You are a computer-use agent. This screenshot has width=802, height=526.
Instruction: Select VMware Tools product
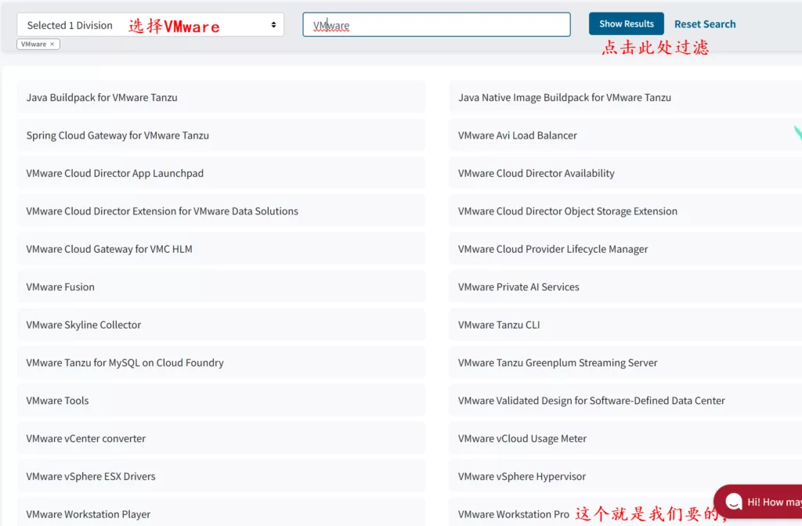point(57,401)
